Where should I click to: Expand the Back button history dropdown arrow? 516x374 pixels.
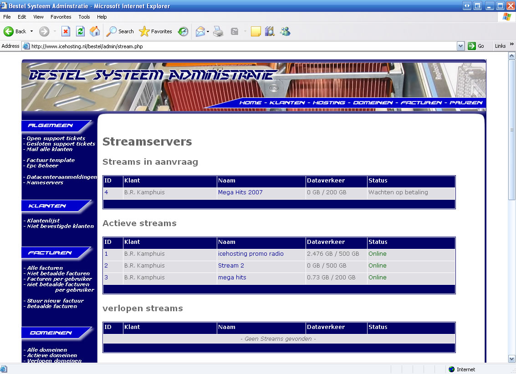pyautogui.click(x=32, y=31)
